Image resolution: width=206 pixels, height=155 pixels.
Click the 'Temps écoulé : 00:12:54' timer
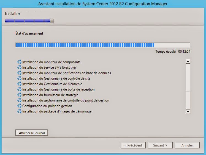(x=173, y=52)
